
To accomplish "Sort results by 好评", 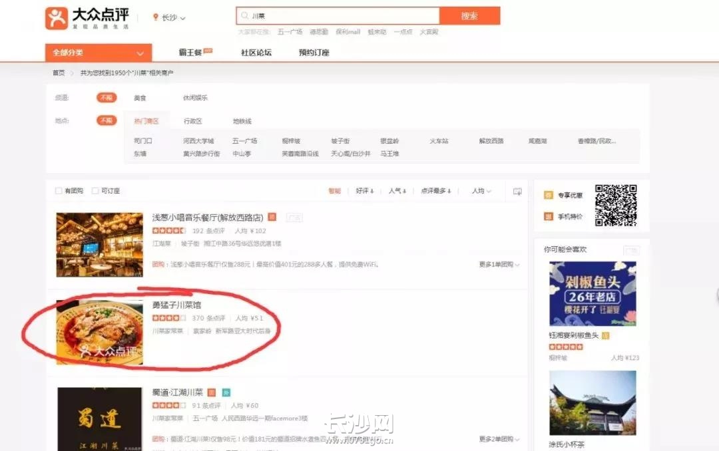I will [365, 191].
